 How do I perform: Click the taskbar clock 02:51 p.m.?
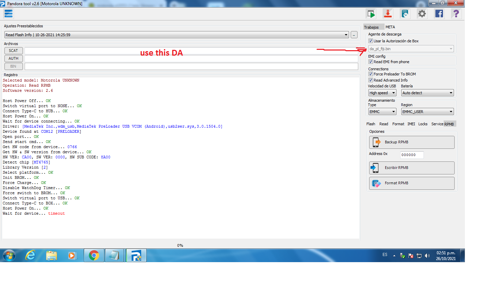coord(446,256)
